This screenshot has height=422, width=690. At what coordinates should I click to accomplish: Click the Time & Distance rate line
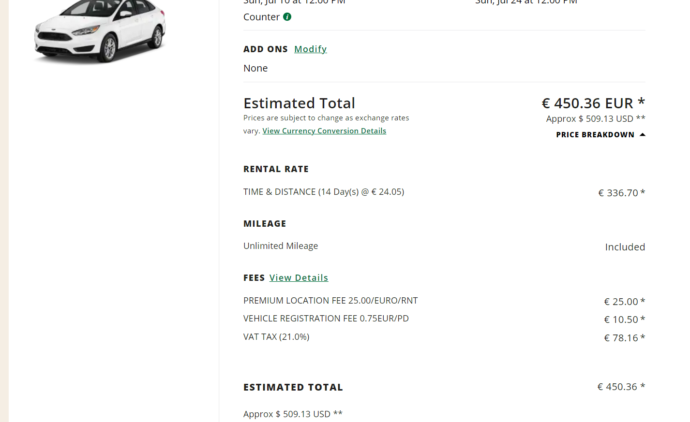[324, 192]
